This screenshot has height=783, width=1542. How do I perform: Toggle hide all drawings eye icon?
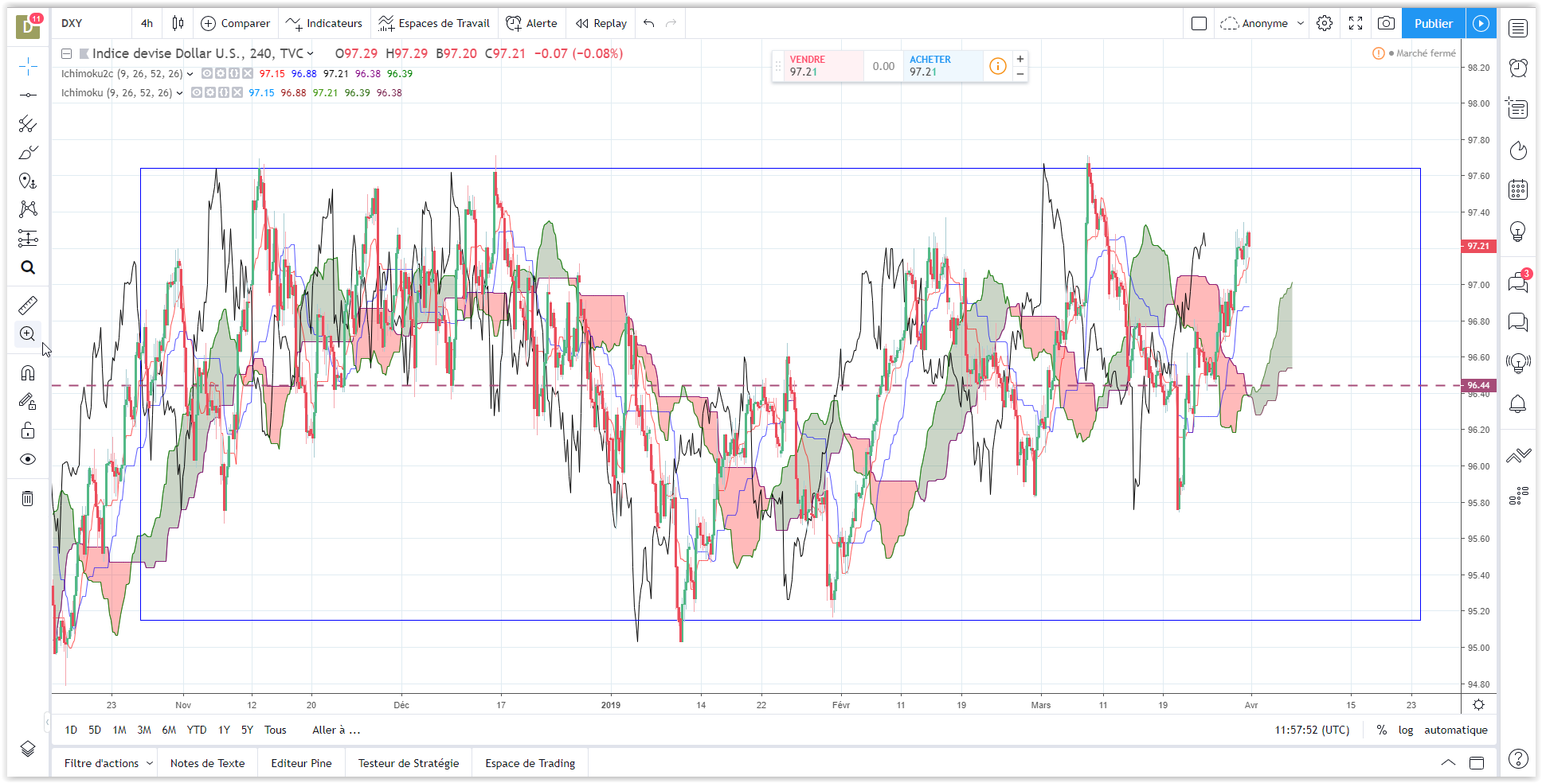click(28, 459)
